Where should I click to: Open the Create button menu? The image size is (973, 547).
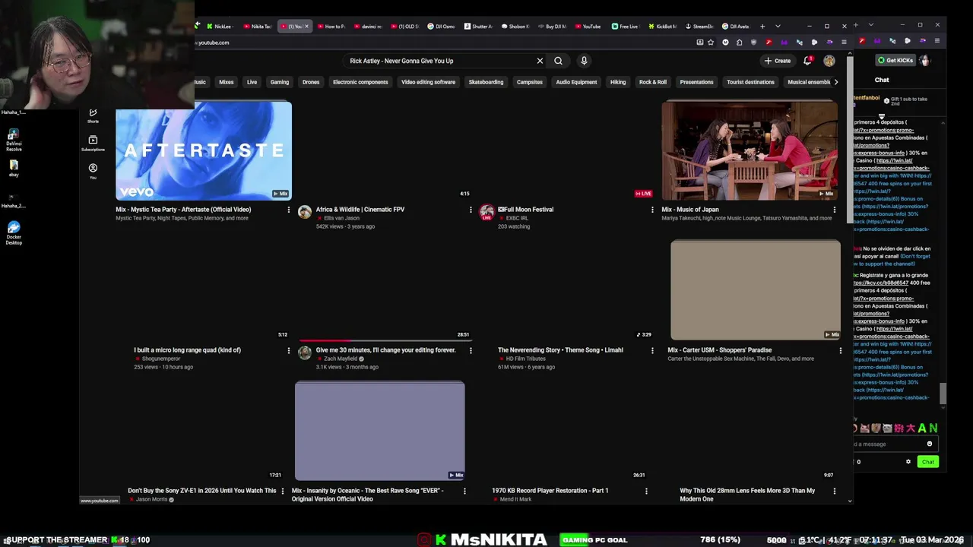pyautogui.click(x=778, y=61)
